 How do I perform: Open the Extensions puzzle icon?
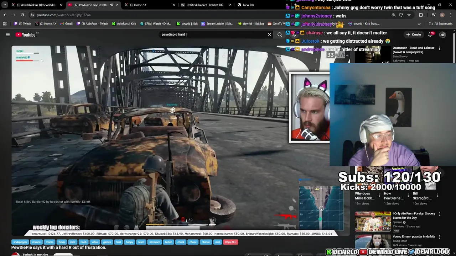421,15
